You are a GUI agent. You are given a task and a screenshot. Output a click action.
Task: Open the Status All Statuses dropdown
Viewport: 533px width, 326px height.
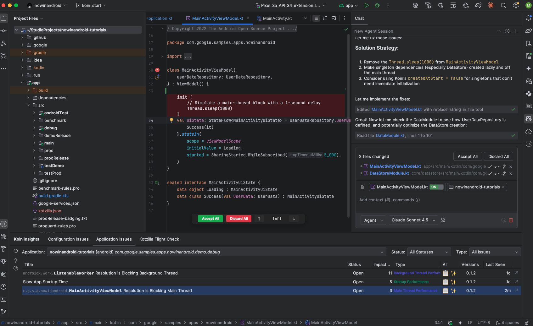pos(429,252)
